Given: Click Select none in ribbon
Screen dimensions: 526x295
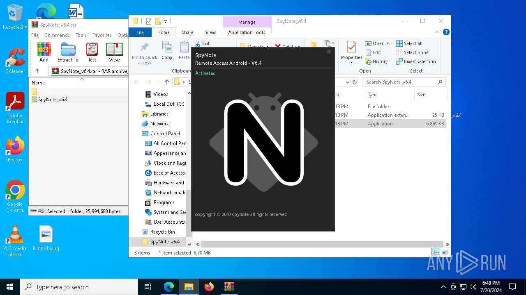Looking at the screenshot, I should pyautogui.click(x=412, y=52).
